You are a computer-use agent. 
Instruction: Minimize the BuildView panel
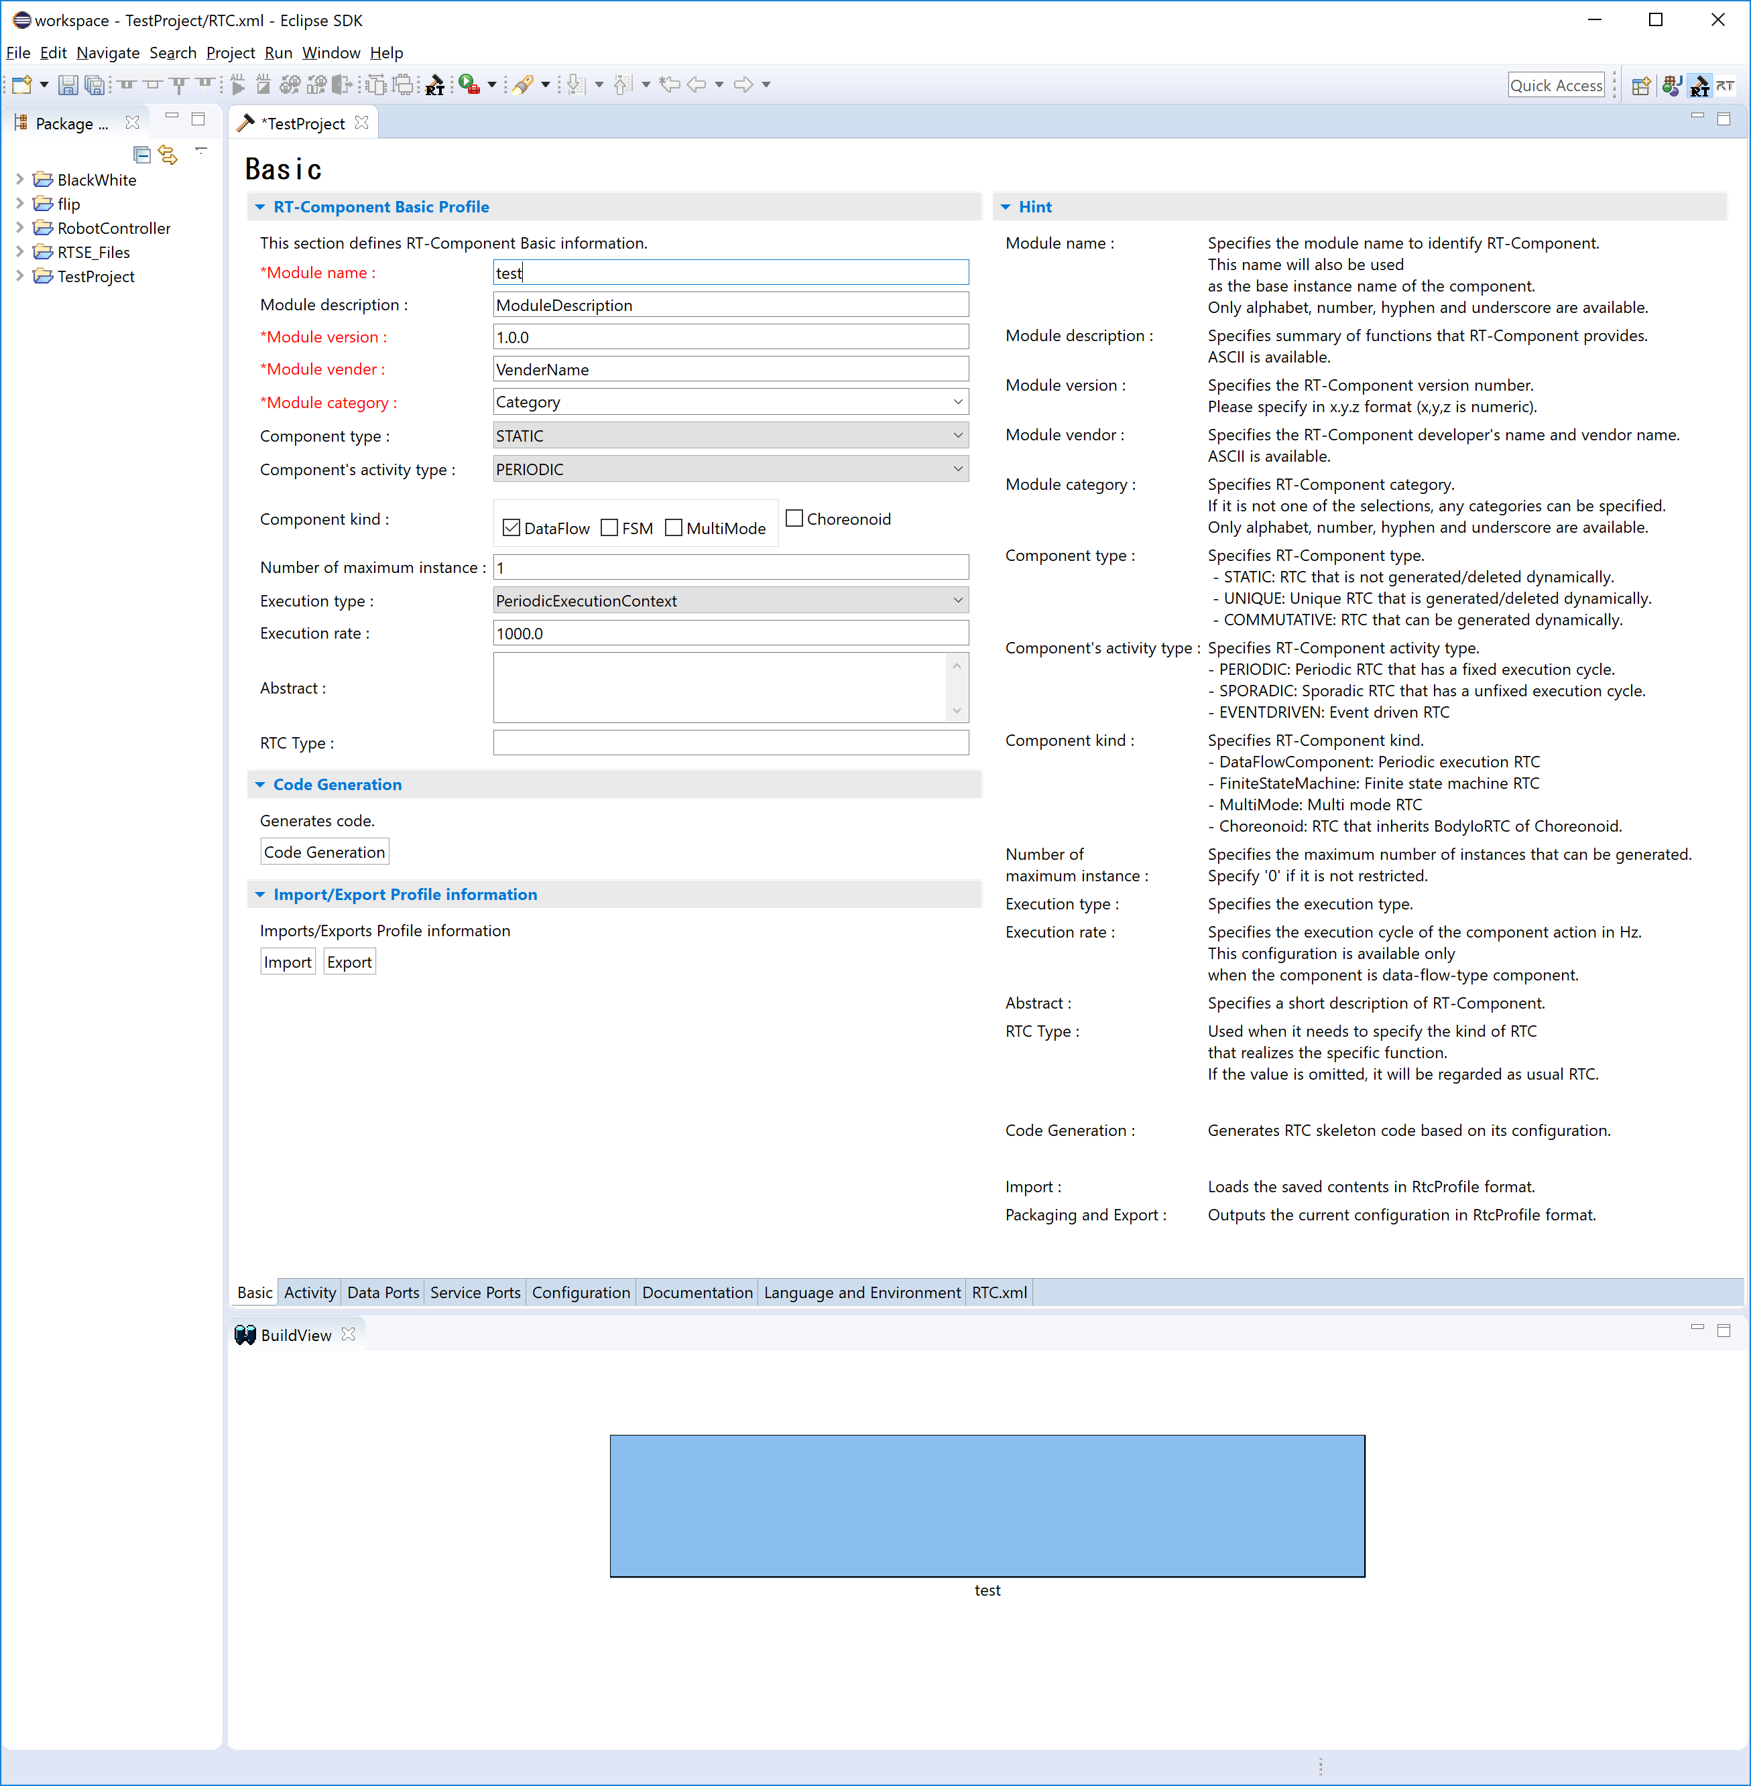[x=1697, y=1328]
